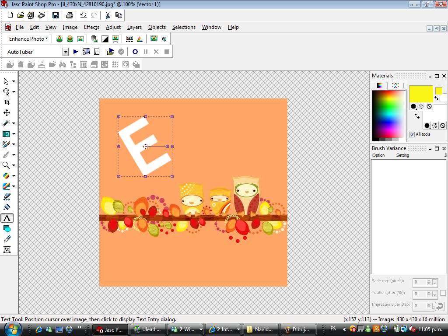448x336 pixels.
Task: Select the Preset Shape tool
Action: pyautogui.click(x=7, y=228)
